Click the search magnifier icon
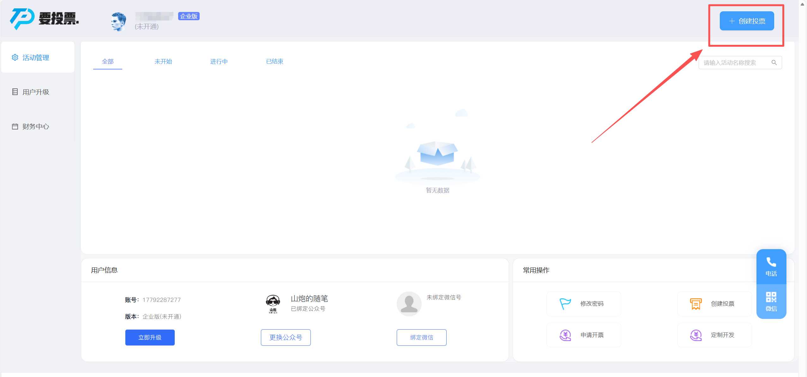Viewport: 807px width, 377px height. coord(774,63)
